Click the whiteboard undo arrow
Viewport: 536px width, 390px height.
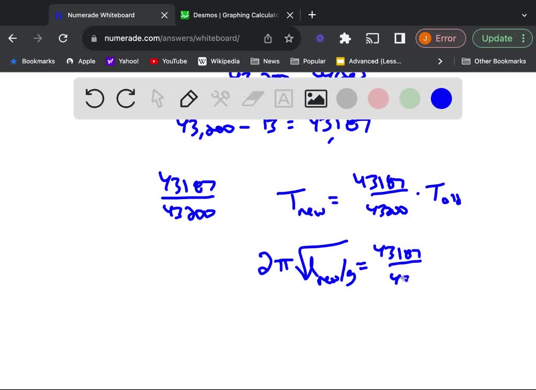(x=94, y=98)
